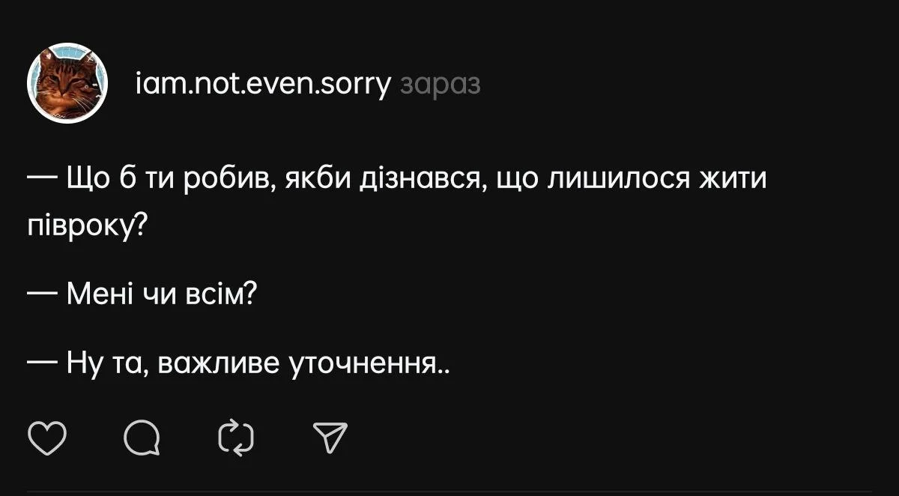Click the word "важливе" in the last line
Image resolution: width=899 pixels, height=496 pixels.
point(221,364)
